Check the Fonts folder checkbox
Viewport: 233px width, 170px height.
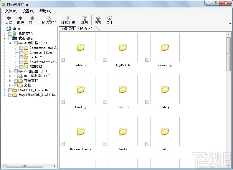[105, 144]
